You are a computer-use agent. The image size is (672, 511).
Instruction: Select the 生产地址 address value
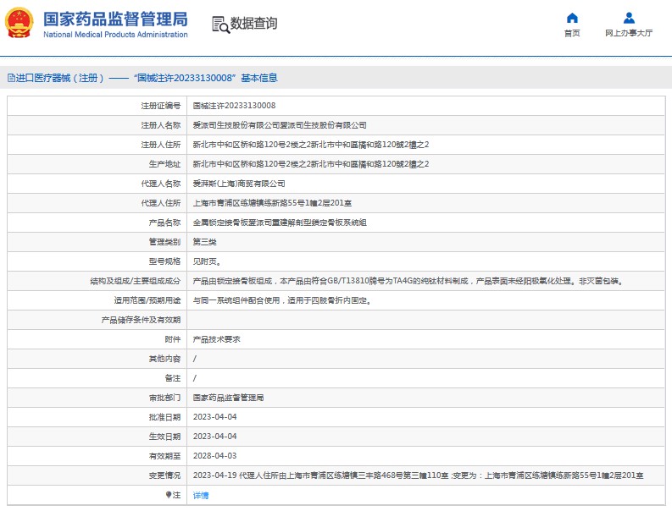coord(311,164)
